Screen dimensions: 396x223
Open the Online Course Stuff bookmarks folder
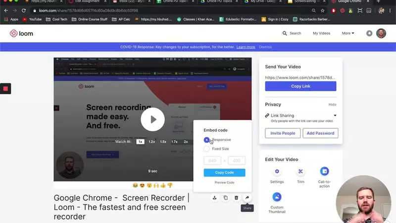tap(90, 19)
